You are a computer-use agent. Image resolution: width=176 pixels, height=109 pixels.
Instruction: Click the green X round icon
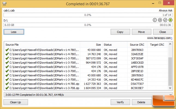click(x=170, y=20)
